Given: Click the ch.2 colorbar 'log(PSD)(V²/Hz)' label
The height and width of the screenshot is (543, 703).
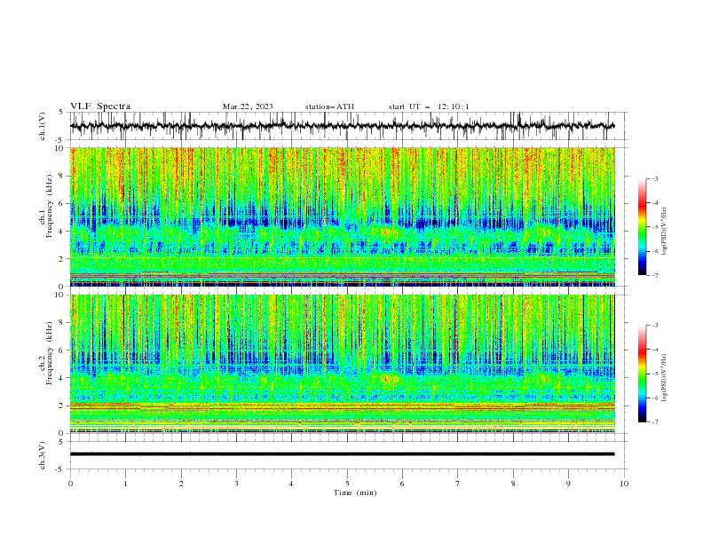Looking at the screenshot, I should point(664,377).
